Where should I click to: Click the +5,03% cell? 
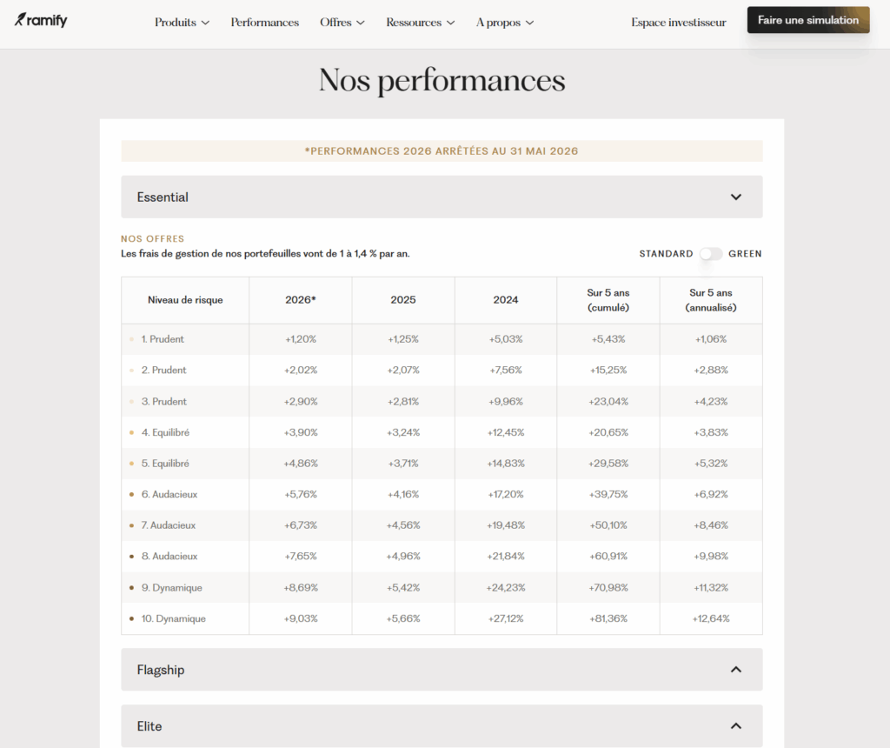(x=506, y=339)
